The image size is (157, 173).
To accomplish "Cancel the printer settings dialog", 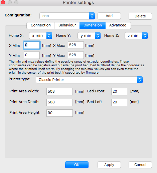I will click(140, 165).
